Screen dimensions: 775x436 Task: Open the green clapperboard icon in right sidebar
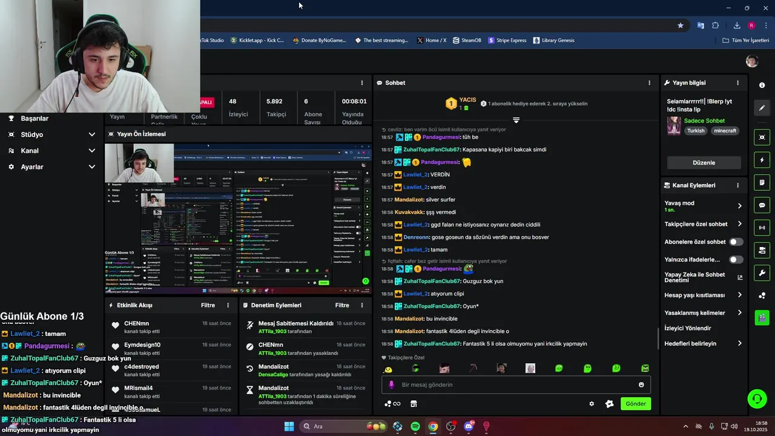pos(762,317)
